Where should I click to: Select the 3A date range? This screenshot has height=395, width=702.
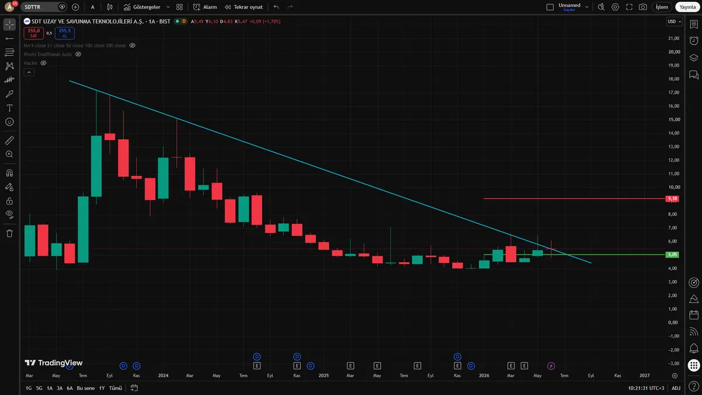point(60,388)
